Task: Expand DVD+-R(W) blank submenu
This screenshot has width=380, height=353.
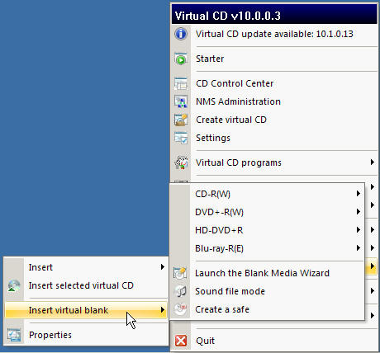Action: [x=267, y=212]
